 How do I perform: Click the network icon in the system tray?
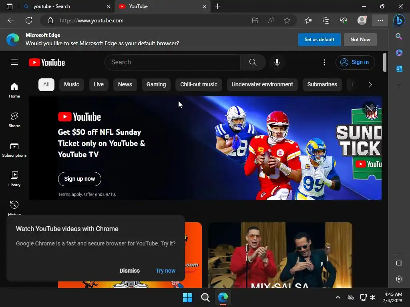click(x=363, y=297)
